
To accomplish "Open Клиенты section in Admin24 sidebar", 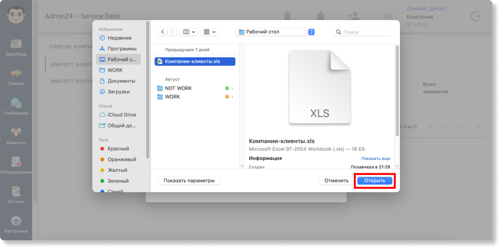I will 16,137.
